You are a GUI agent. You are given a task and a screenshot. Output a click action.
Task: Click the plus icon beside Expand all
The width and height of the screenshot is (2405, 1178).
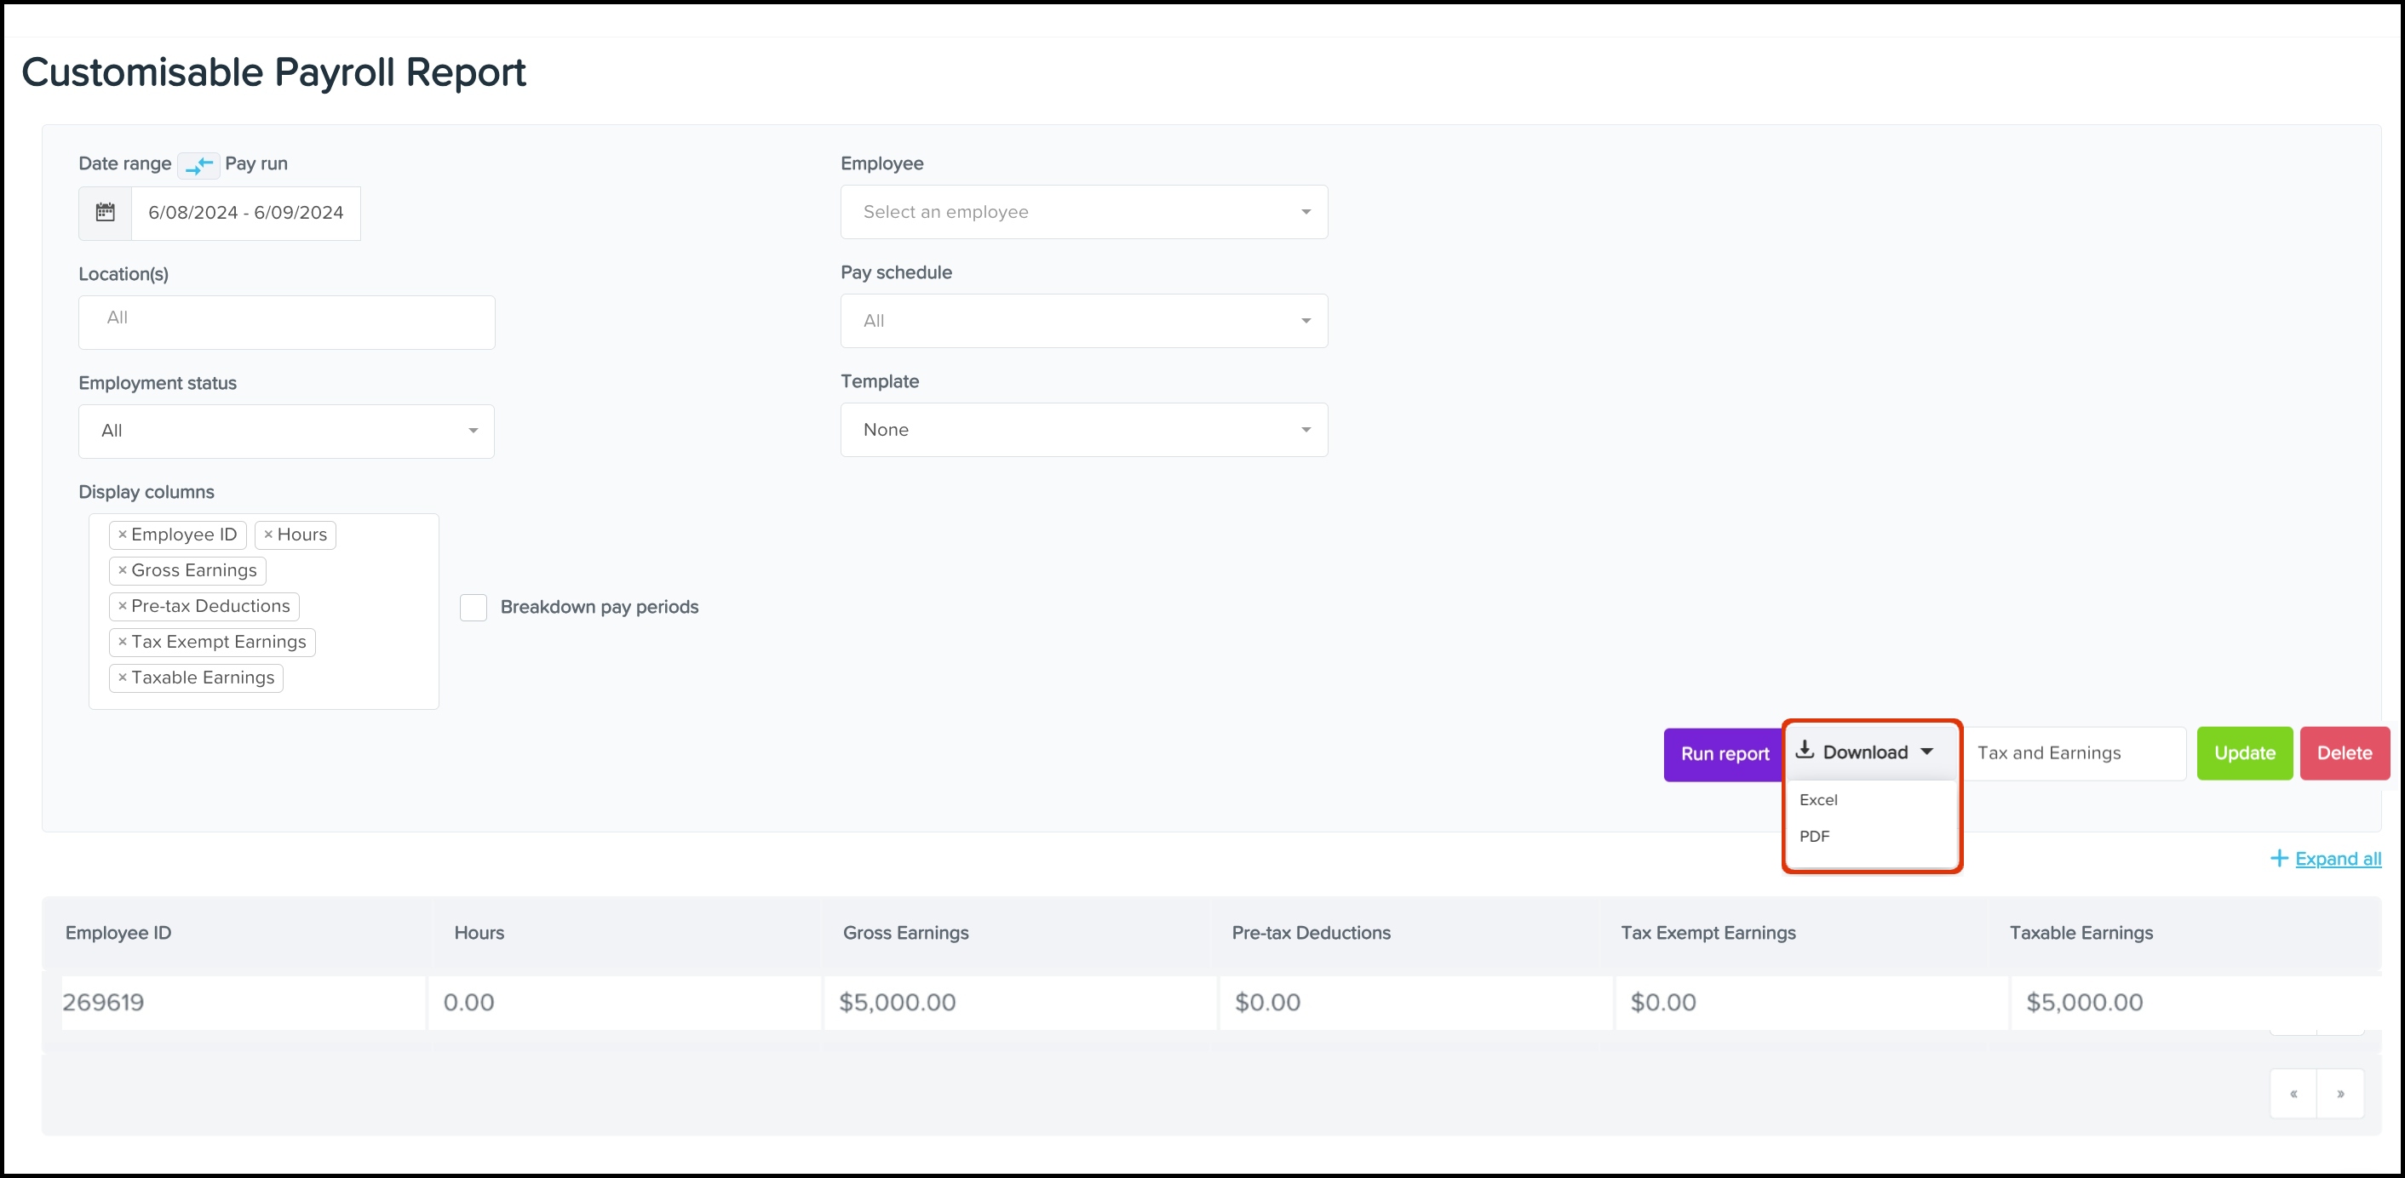2279,859
